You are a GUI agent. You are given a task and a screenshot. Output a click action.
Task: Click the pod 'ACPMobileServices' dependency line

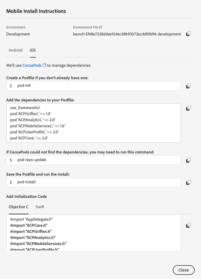pyautogui.click(x=38, y=126)
